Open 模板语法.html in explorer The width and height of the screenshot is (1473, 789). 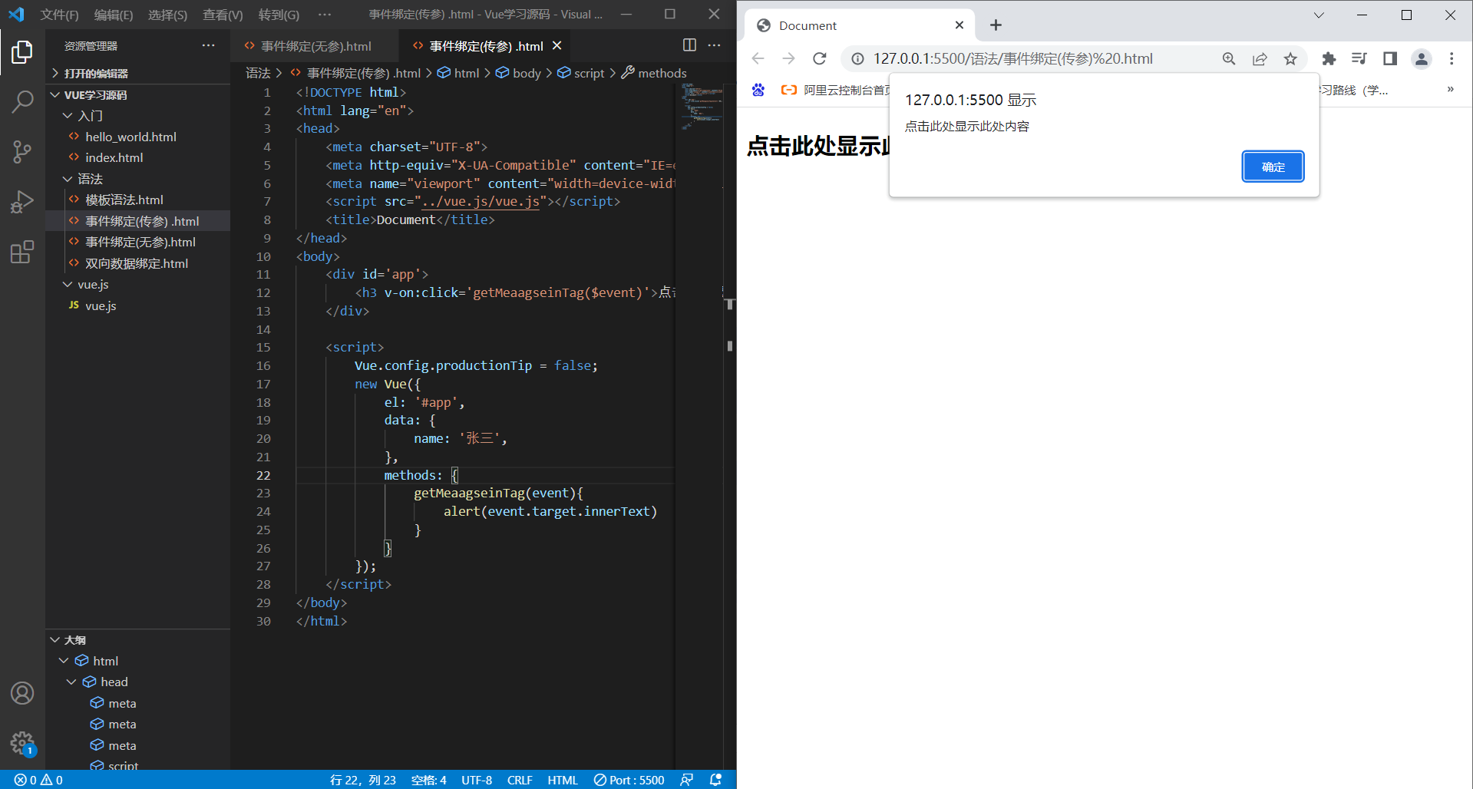[x=124, y=200]
